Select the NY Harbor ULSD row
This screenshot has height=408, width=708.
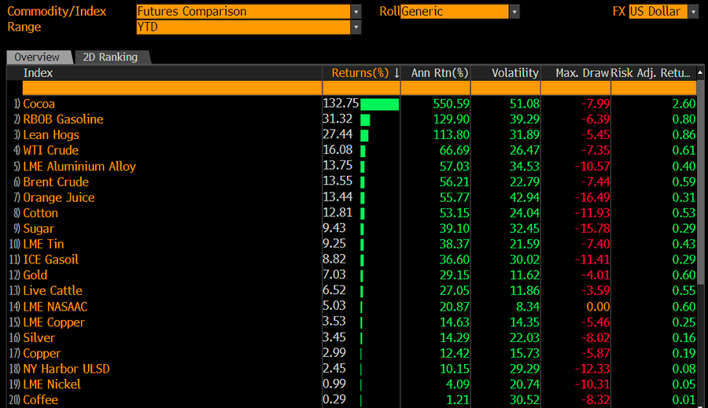352,369
